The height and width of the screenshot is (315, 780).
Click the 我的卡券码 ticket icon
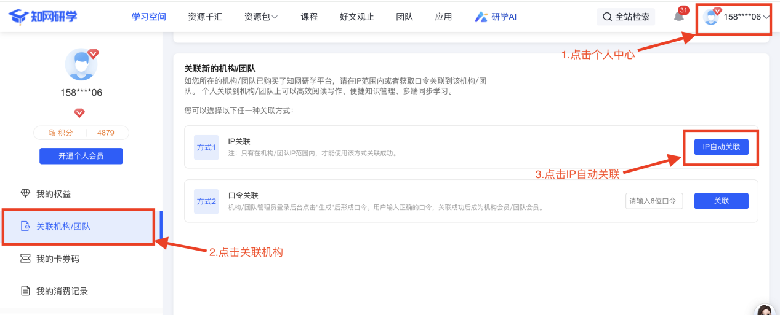pyautogui.click(x=25, y=259)
